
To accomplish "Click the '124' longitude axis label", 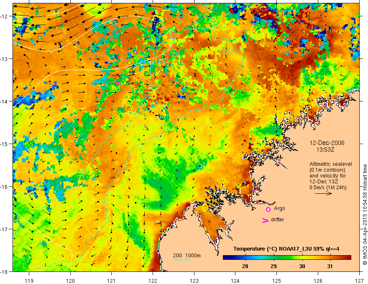I will [235, 281].
